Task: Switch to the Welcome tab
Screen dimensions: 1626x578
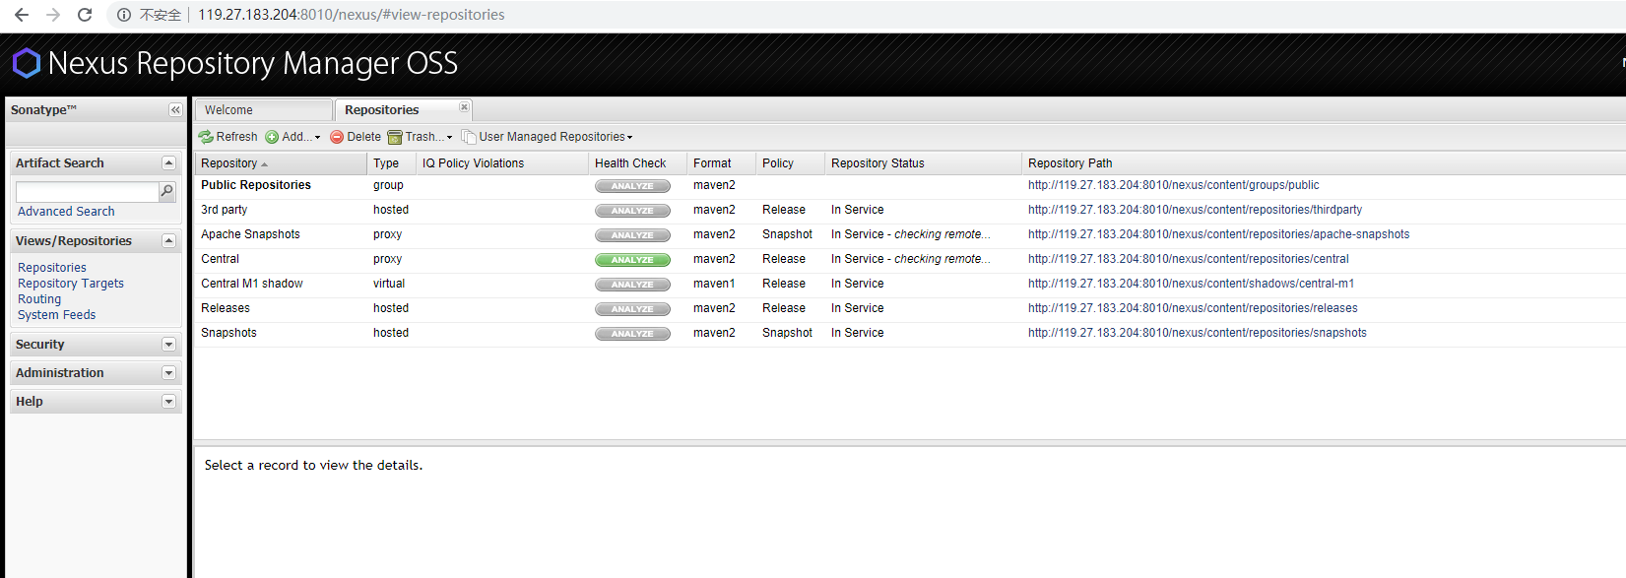Action: (263, 110)
